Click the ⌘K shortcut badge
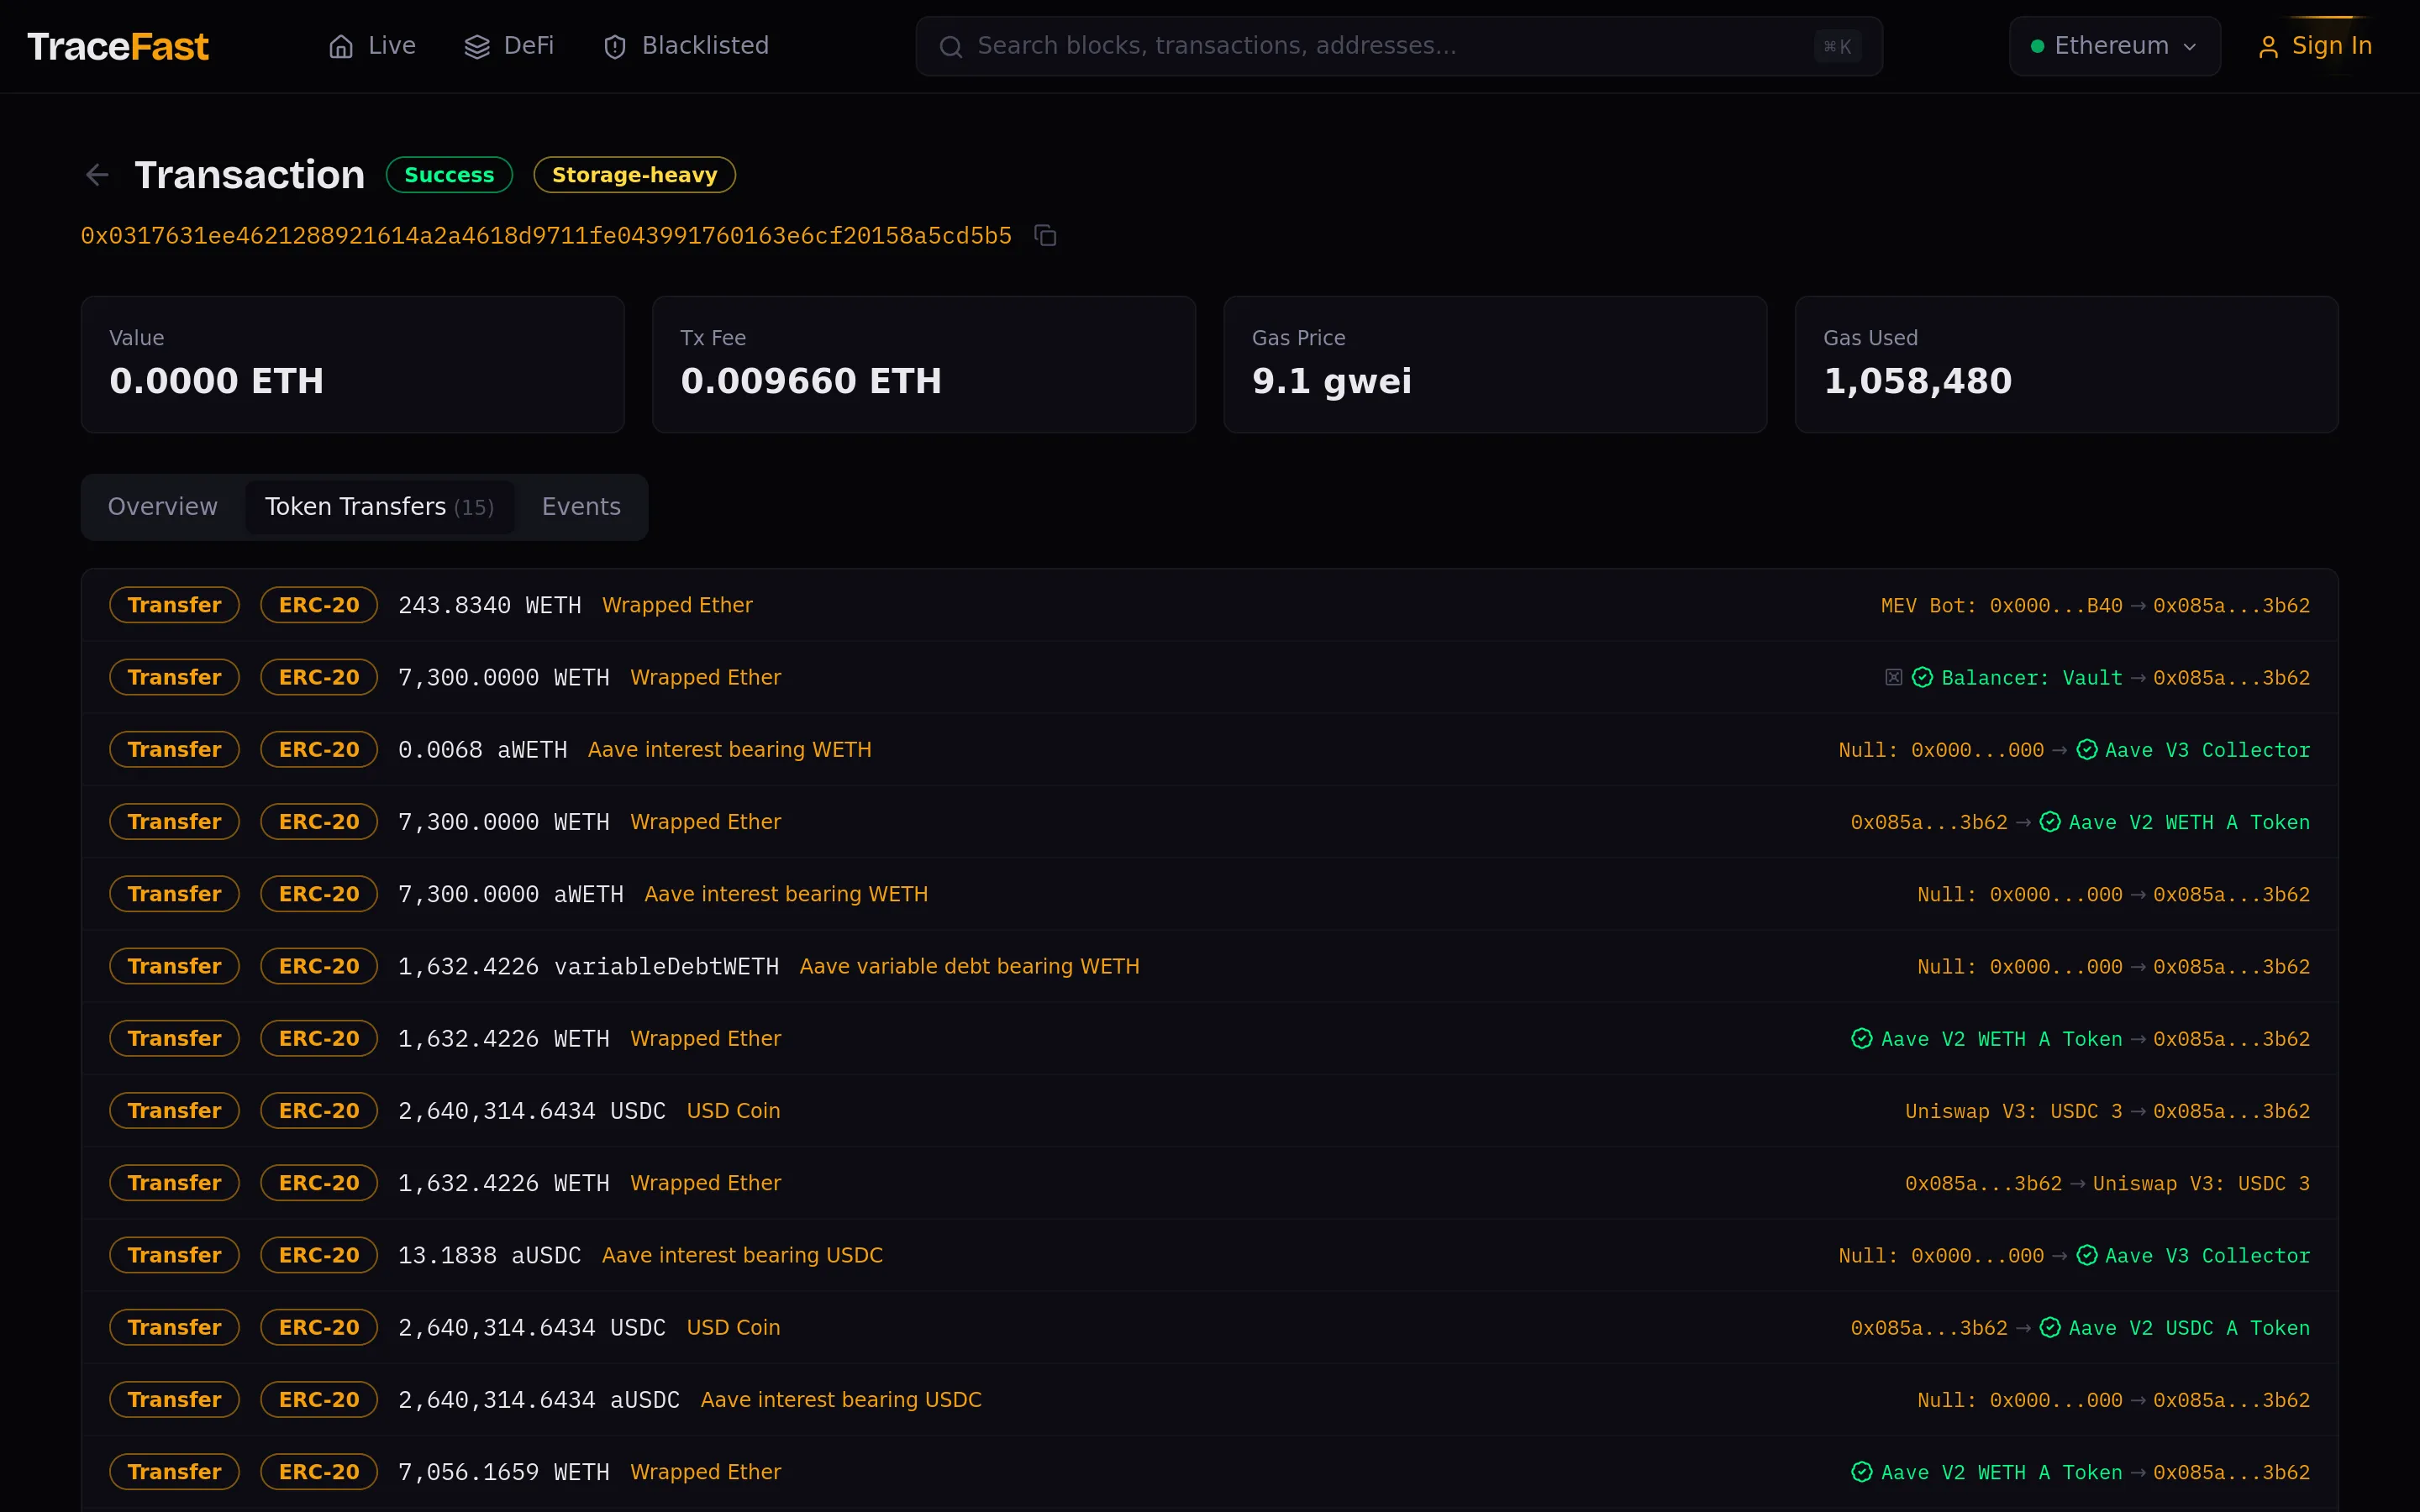 click(1837, 47)
